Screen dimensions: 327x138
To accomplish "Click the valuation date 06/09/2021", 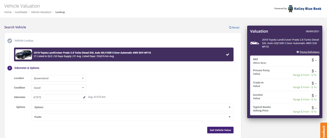I will point(312,32).
